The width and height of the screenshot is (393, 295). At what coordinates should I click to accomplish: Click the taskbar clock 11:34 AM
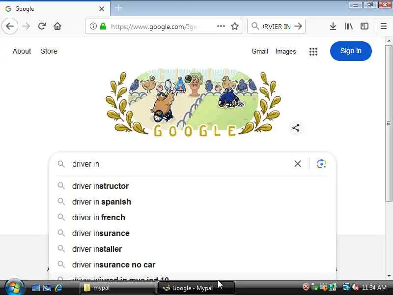pos(374,287)
